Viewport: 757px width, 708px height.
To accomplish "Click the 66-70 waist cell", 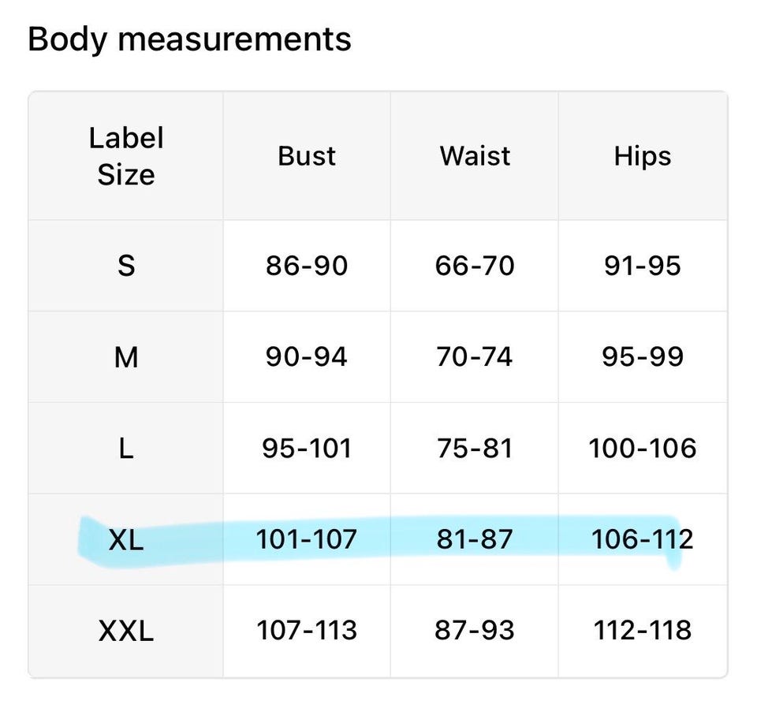I will tap(475, 266).
